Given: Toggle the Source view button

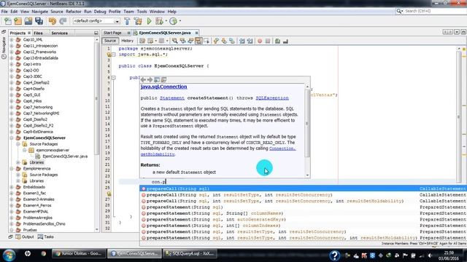Looking at the screenshot, I should [110, 41].
